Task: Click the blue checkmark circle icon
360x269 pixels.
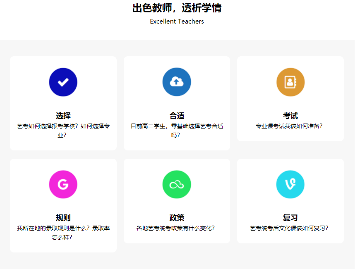Action: [x=63, y=82]
